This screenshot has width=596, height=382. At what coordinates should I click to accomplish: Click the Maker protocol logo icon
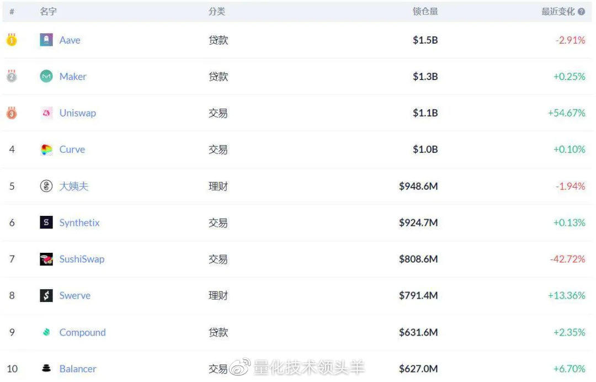tap(46, 76)
